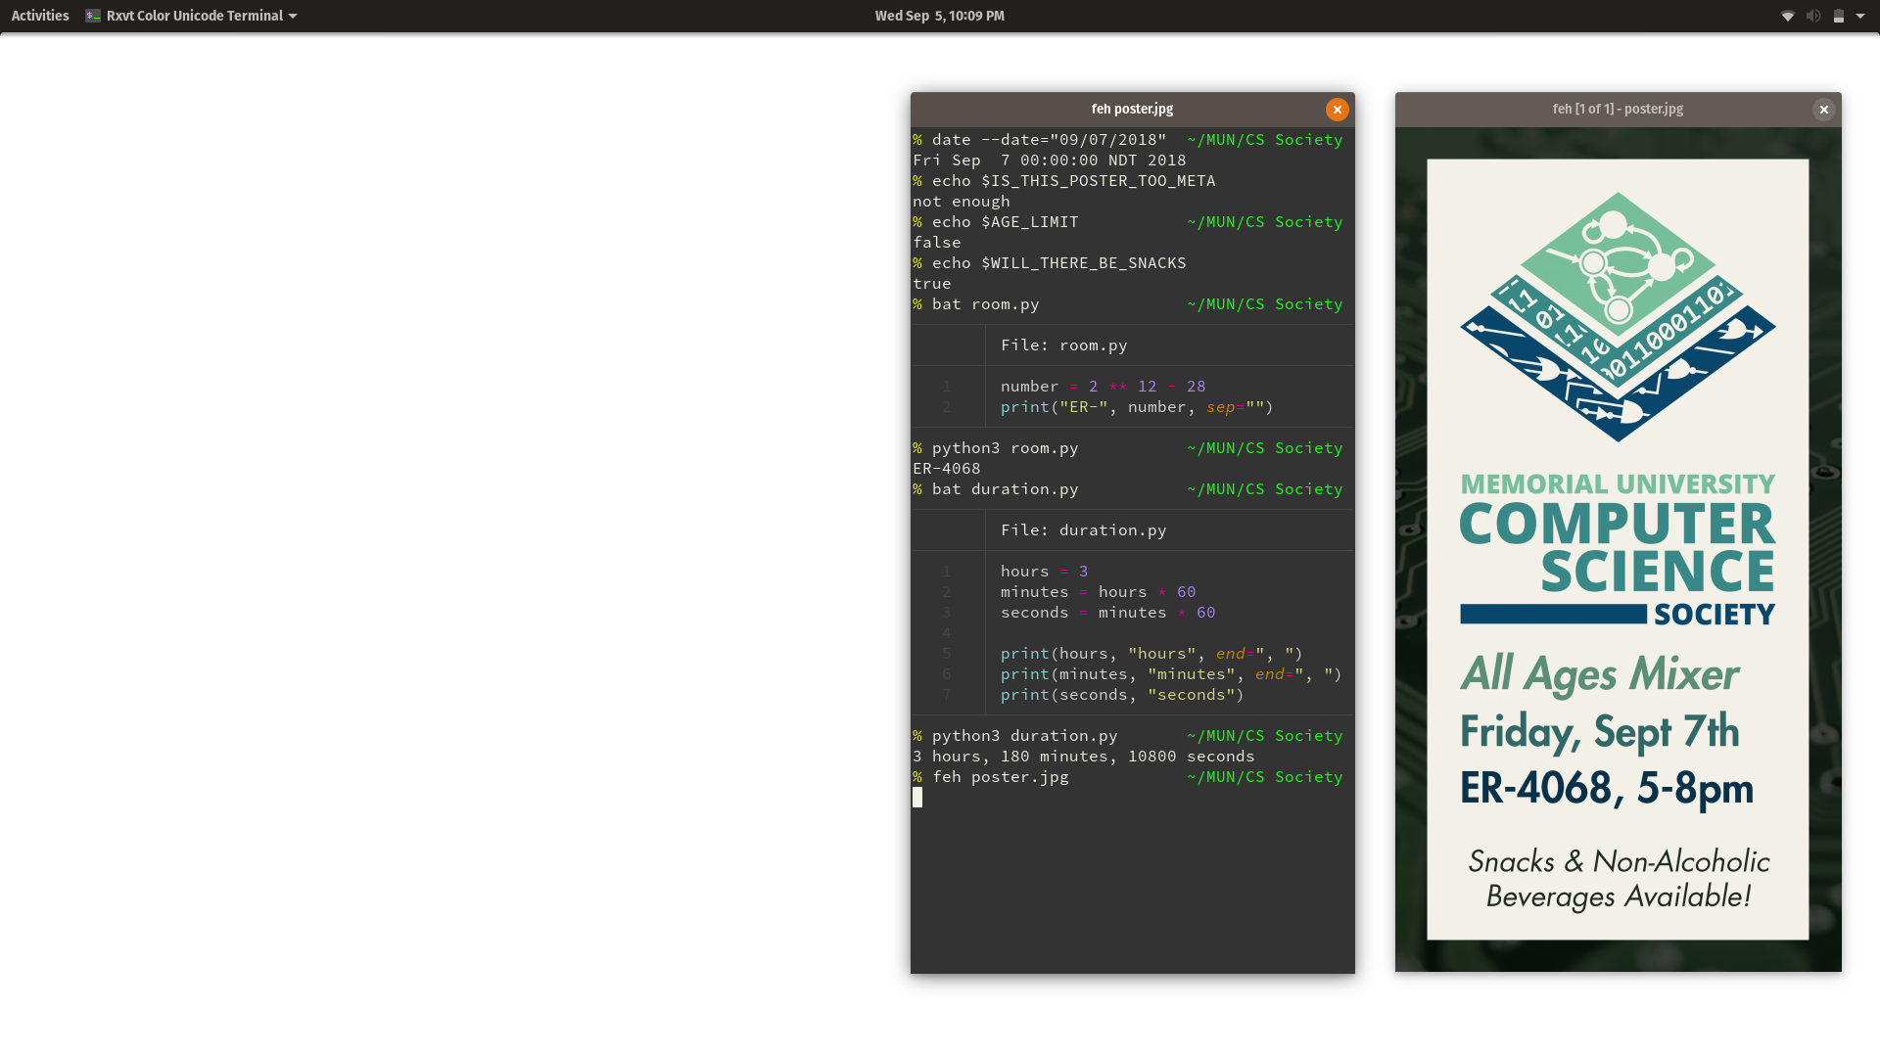Click the volume speaker icon in system tray

click(x=1812, y=16)
